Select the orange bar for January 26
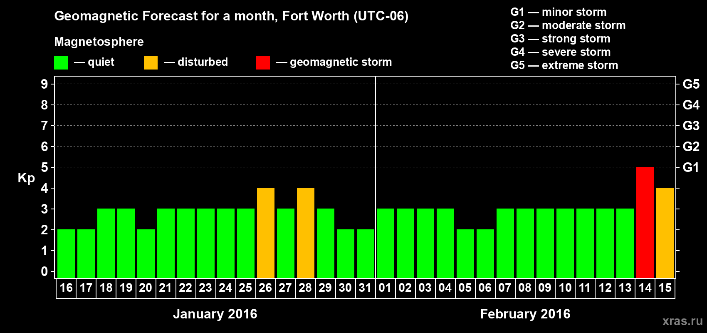The image size is (707, 333). pos(266,233)
